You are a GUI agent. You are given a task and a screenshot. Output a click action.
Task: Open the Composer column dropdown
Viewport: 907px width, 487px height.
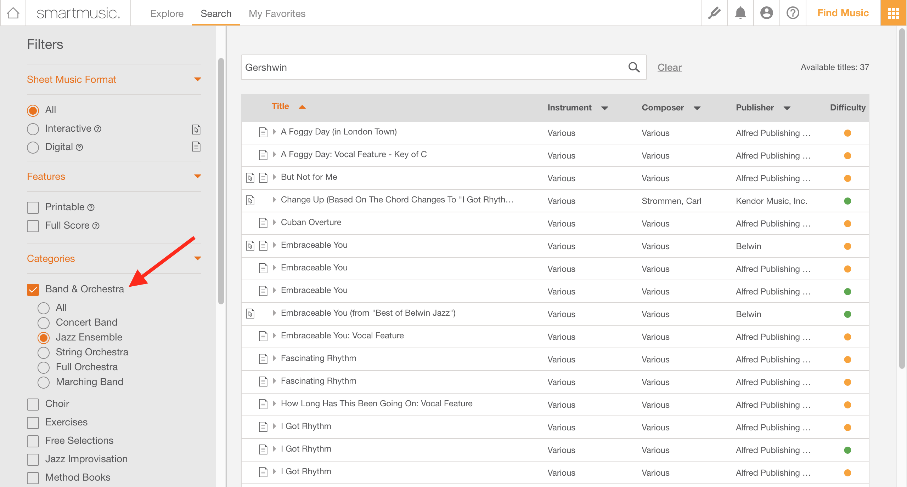(x=697, y=108)
